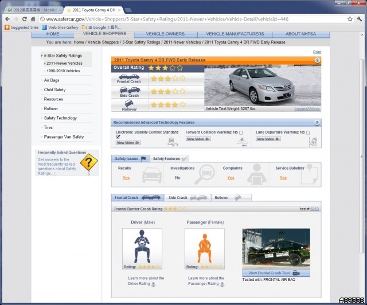
Task: Open Passenger Van Safety sidebar section
Action: coord(64,137)
